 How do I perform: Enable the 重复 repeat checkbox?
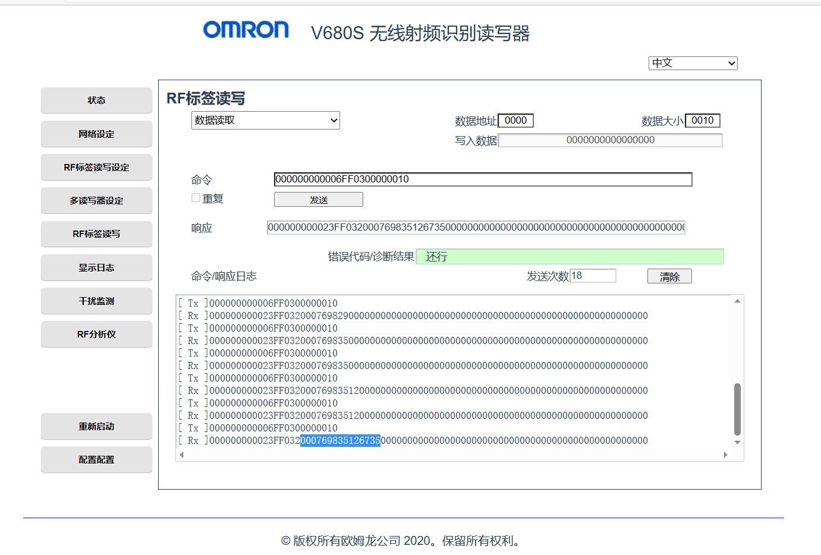point(196,198)
